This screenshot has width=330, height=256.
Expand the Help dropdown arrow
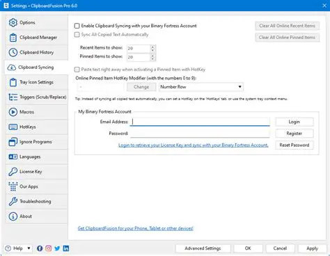coord(29,248)
